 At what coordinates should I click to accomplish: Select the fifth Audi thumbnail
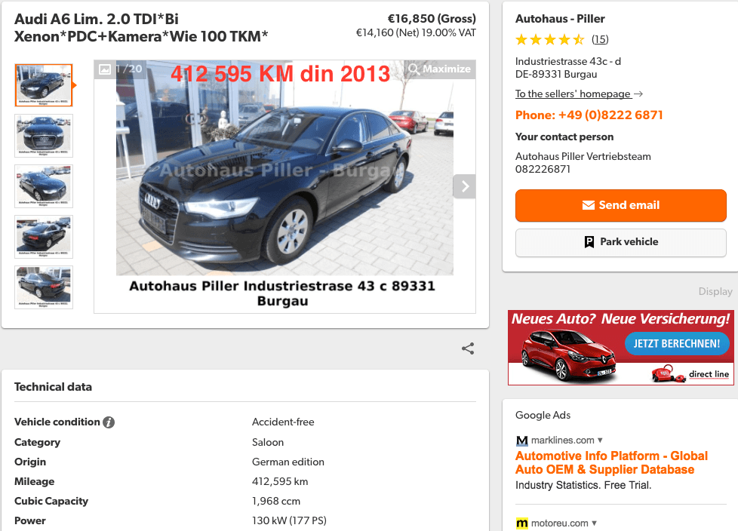click(44, 287)
